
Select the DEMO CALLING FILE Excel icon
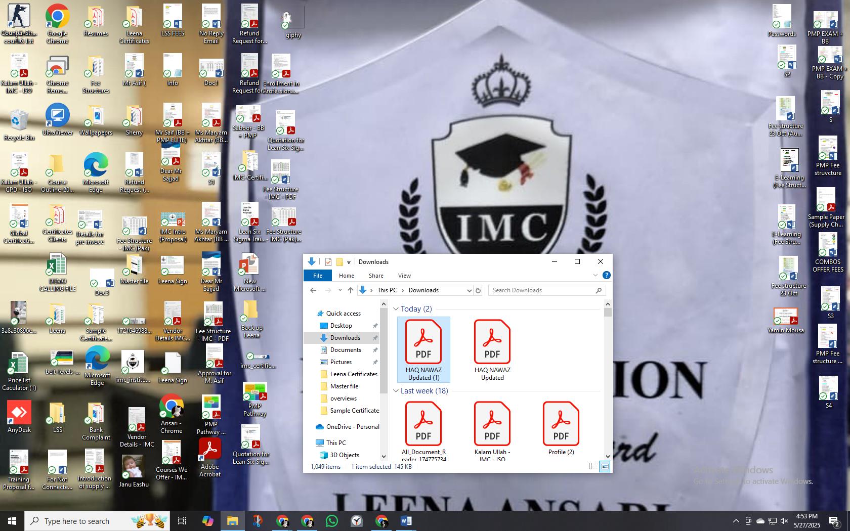(x=57, y=273)
